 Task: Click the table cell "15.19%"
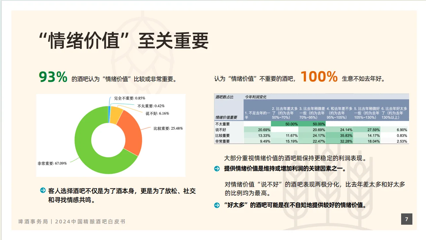click(285, 141)
